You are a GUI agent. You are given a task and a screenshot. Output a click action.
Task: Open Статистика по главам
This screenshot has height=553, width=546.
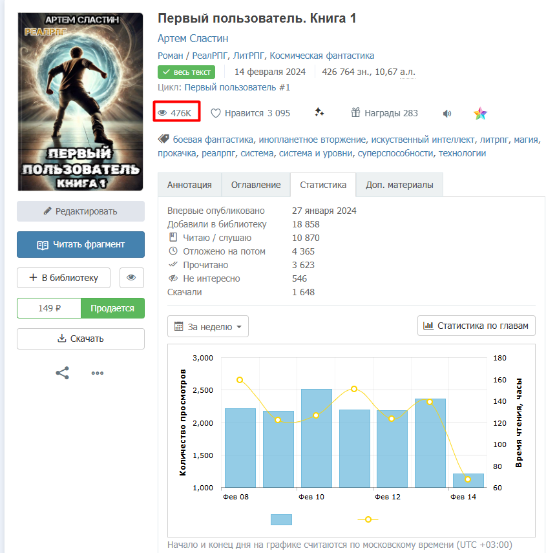point(476,326)
